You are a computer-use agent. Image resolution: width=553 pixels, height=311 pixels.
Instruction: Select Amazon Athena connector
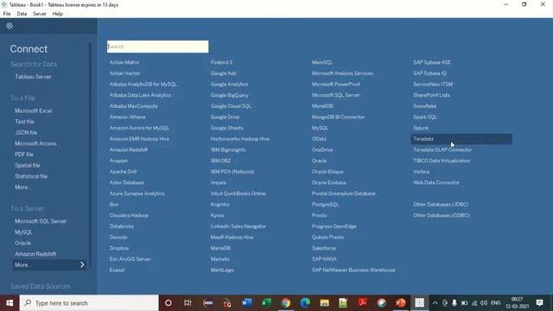pyautogui.click(x=127, y=117)
